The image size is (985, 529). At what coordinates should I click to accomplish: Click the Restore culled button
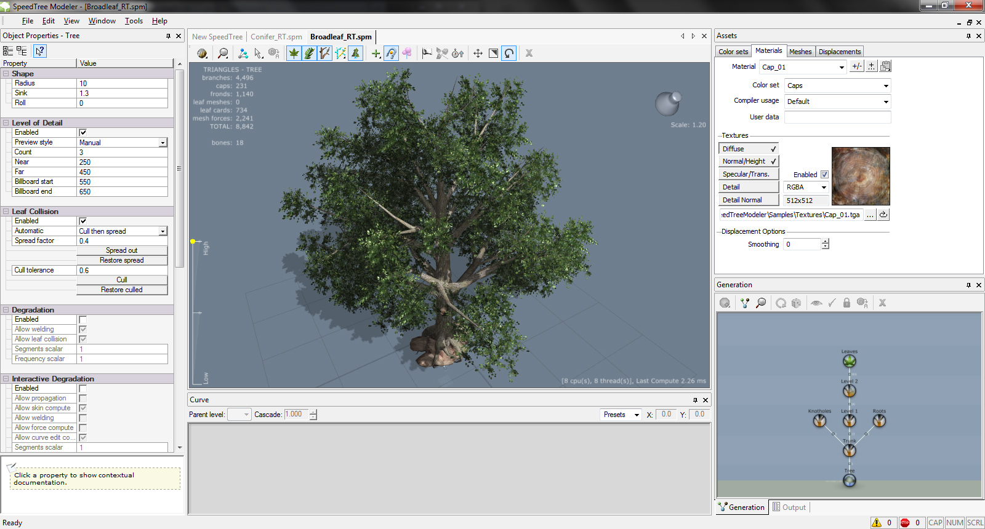(122, 290)
